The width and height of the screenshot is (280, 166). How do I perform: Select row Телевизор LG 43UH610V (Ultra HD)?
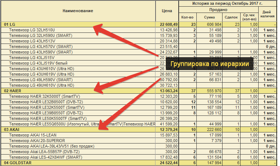click(x=139, y=69)
